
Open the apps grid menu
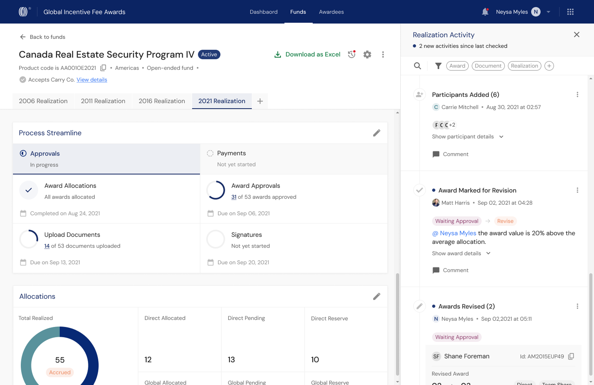[x=570, y=12]
